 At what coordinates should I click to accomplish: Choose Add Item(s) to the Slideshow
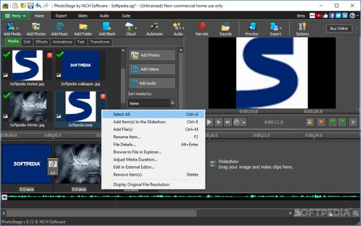(x=154, y=122)
